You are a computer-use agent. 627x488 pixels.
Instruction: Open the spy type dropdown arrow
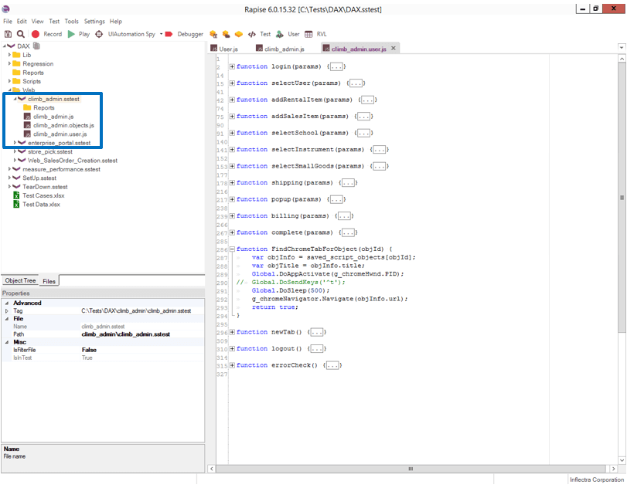pyautogui.click(x=161, y=34)
